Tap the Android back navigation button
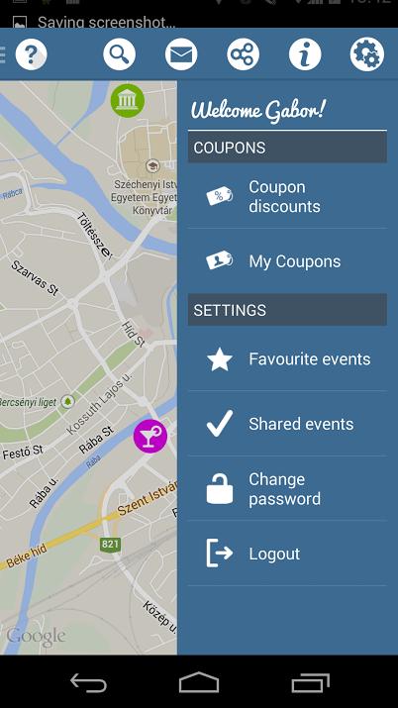The width and height of the screenshot is (398, 708). (88, 682)
